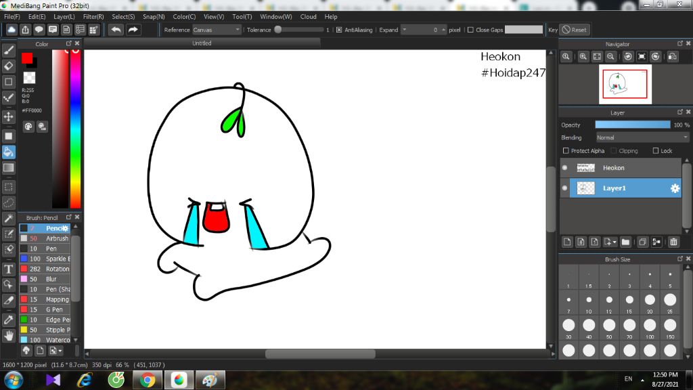This screenshot has height=390, width=693.
Task: Open the color palette icon in Color panel
Action: [28, 127]
